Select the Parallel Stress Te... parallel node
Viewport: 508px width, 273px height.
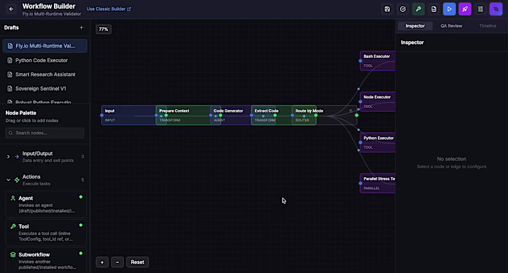[378, 183]
